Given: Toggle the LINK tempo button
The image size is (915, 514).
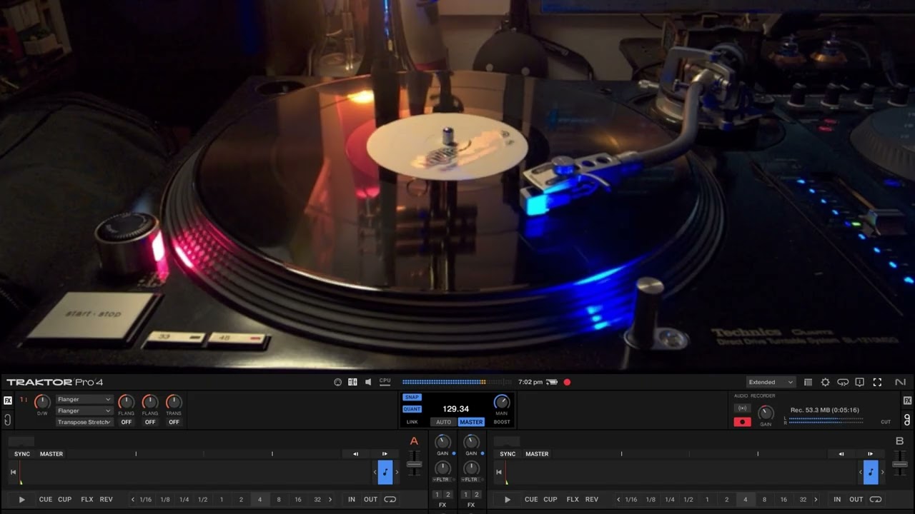Looking at the screenshot, I should (x=412, y=422).
